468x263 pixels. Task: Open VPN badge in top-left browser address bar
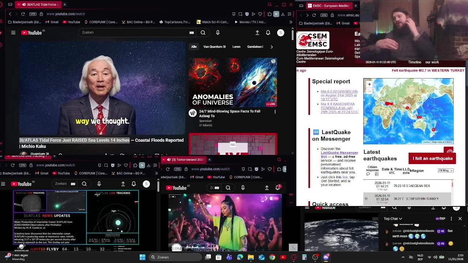coord(33,14)
